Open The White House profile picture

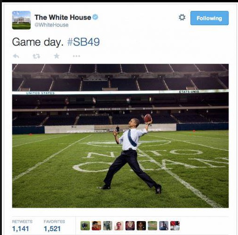[x=21, y=20]
